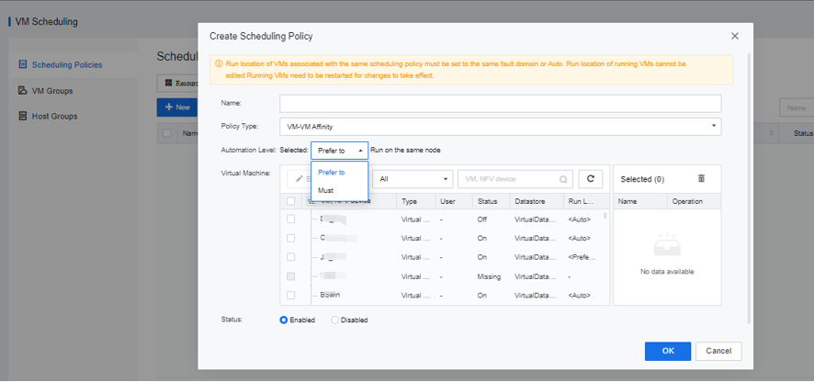Screen dimensions: 814x382
Task: Check the box for the BSwin row
Action: (290, 295)
